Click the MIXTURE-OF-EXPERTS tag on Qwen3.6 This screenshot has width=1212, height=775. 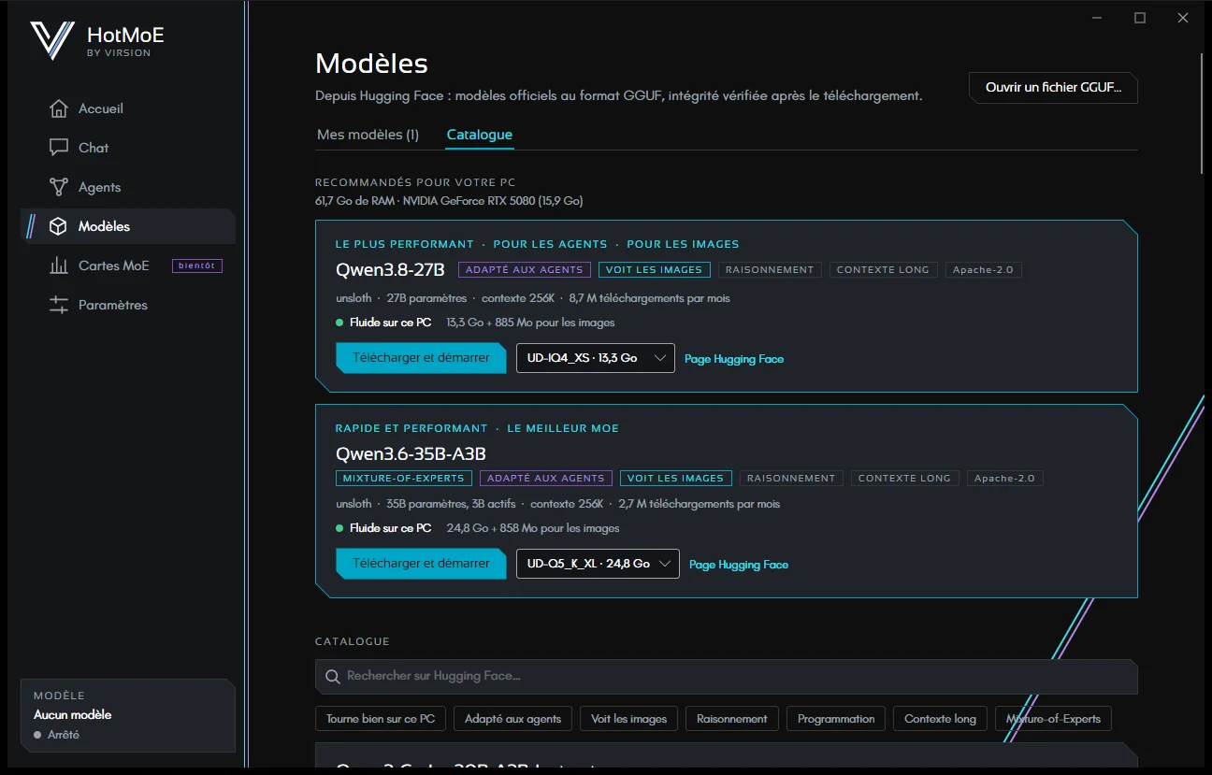click(404, 478)
